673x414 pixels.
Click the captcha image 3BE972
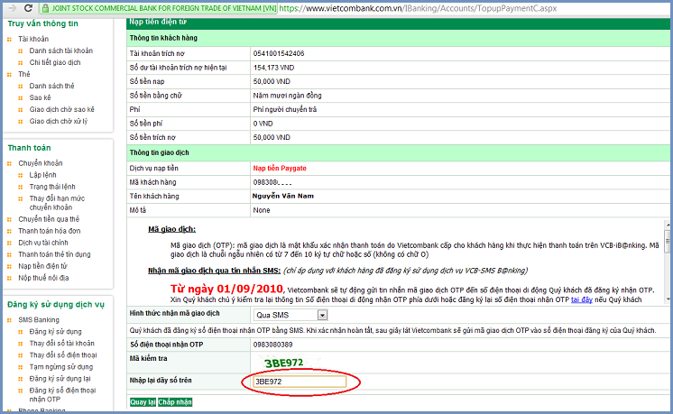(284, 363)
